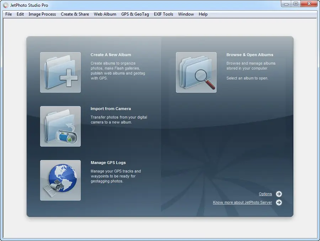Open the Web Album menu

[105, 14]
